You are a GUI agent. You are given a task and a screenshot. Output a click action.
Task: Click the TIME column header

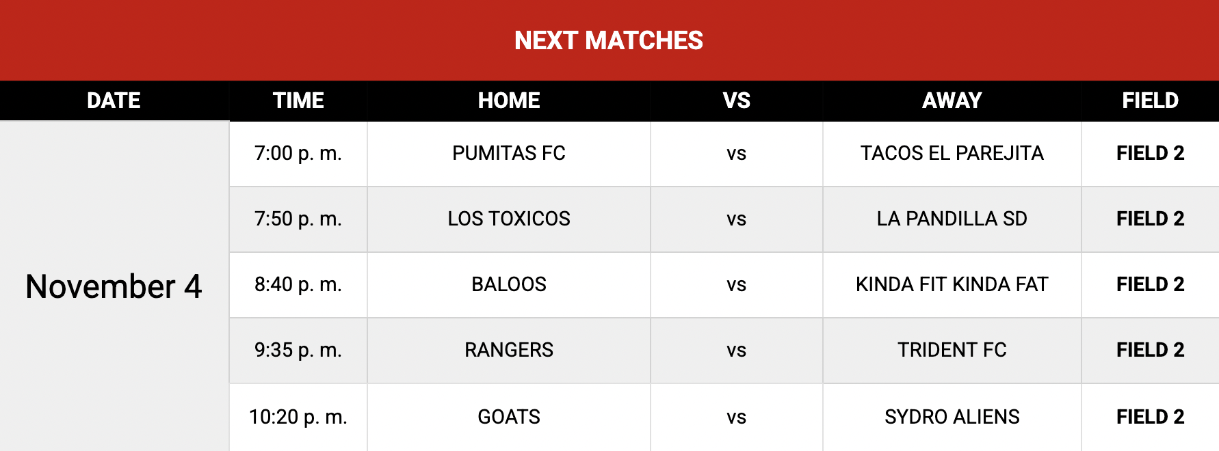pos(298,100)
